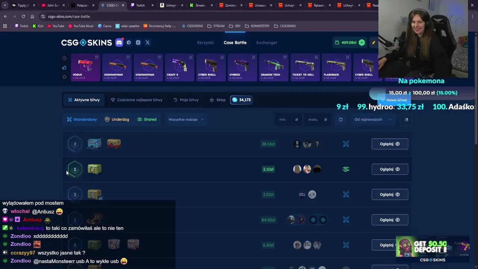Click the icon right of Od najnowszych

click(x=406, y=120)
